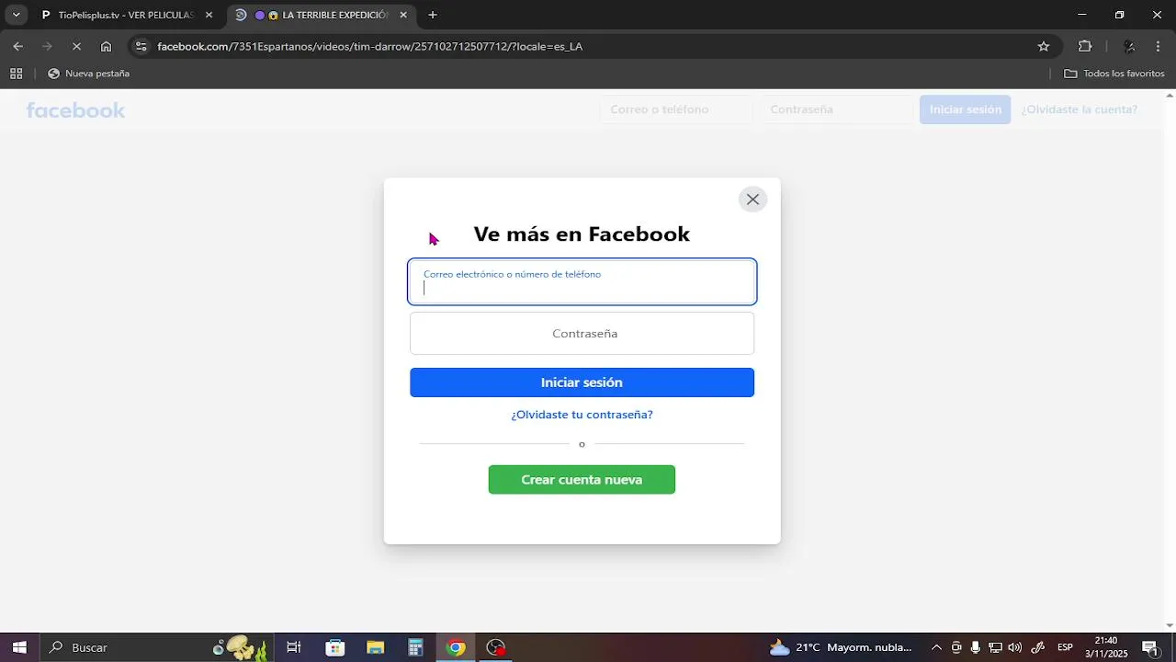The image size is (1176, 662).
Task: Select the 'LA TERRIBLE EXPEDICIÓN' tab
Action: coord(322,15)
